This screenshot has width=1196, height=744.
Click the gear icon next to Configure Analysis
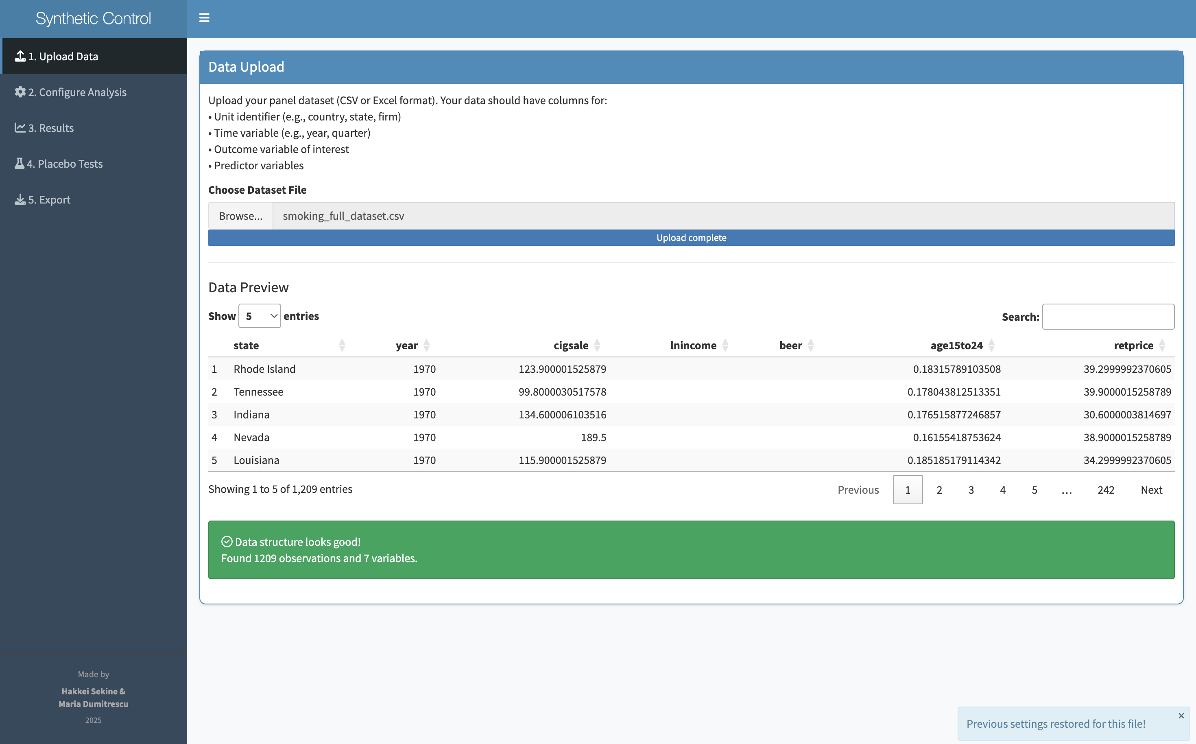[20, 92]
